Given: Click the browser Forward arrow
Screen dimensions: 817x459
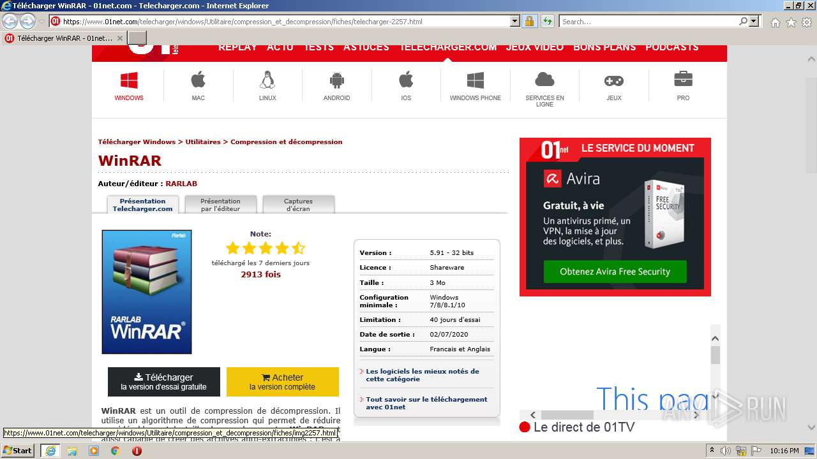Looking at the screenshot, I should point(27,22).
